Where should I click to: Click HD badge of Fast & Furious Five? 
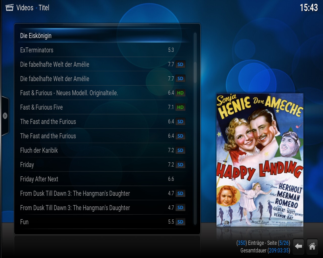click(180, 107)
